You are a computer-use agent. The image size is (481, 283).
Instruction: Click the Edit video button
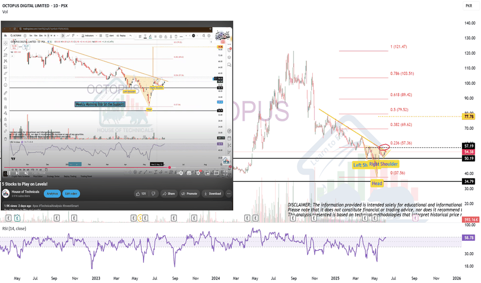tap(71, 193)
